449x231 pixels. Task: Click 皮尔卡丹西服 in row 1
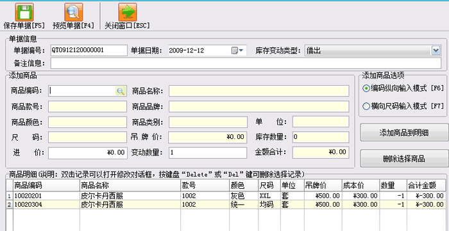[102, 196]
